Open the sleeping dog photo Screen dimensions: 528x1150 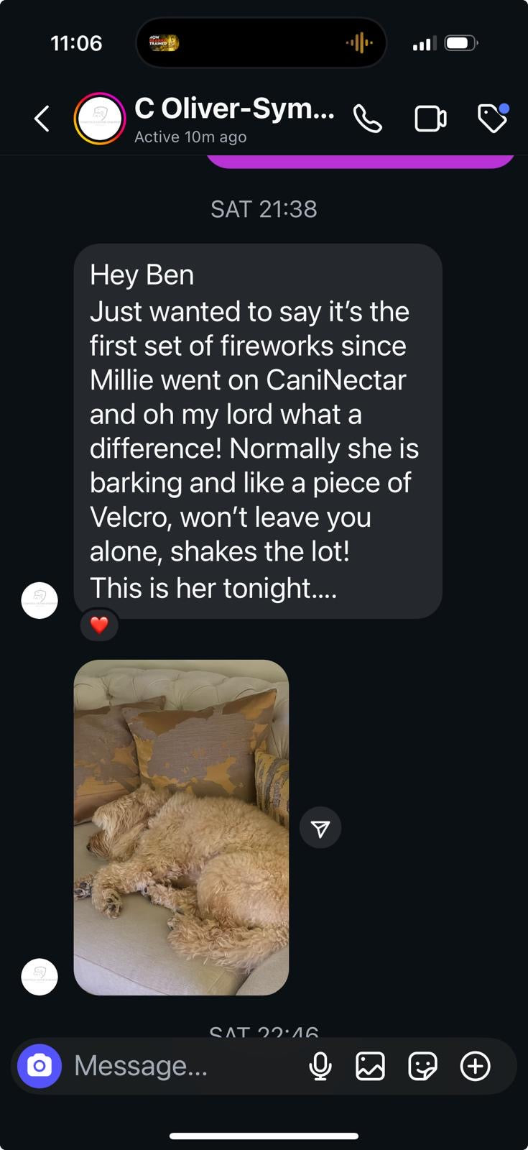pos(181,827)
